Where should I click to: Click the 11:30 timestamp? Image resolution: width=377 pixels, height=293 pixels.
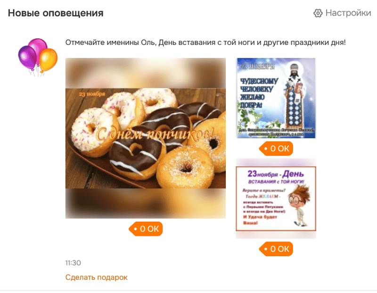73,263
